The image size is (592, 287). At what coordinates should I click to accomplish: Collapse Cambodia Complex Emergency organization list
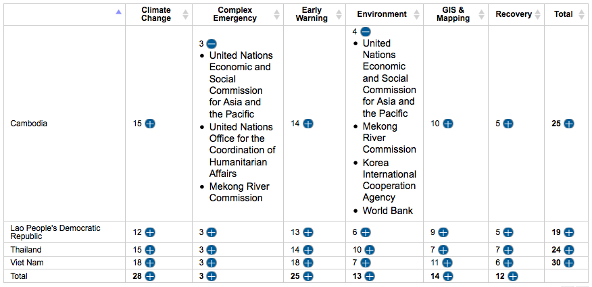[x=212, y=44]
